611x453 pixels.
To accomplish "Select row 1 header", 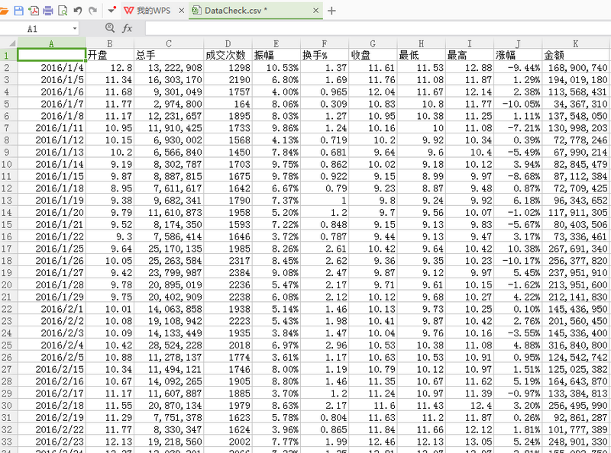I will [8, 55].
